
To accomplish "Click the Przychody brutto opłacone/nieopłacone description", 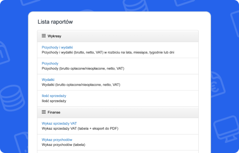I will (83, 69).
